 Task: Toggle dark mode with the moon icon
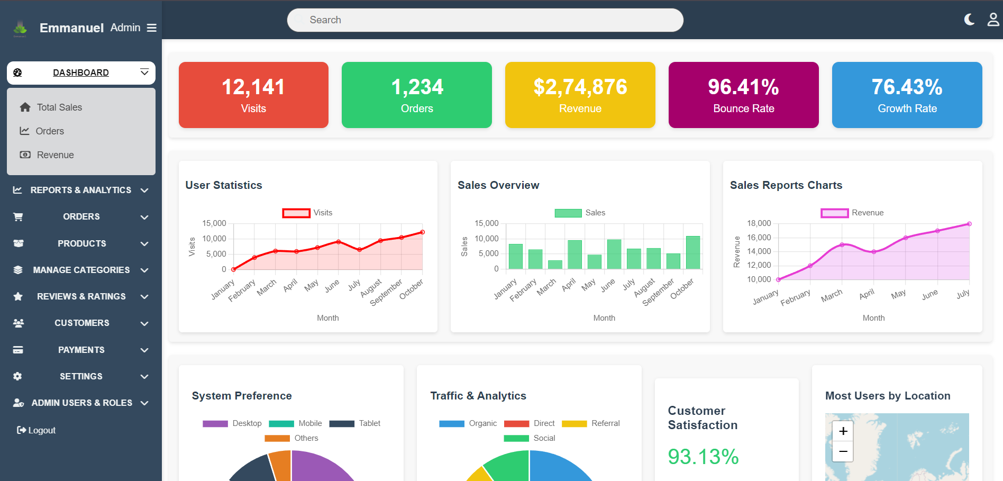pyautogui.click(x=969, y=20)
